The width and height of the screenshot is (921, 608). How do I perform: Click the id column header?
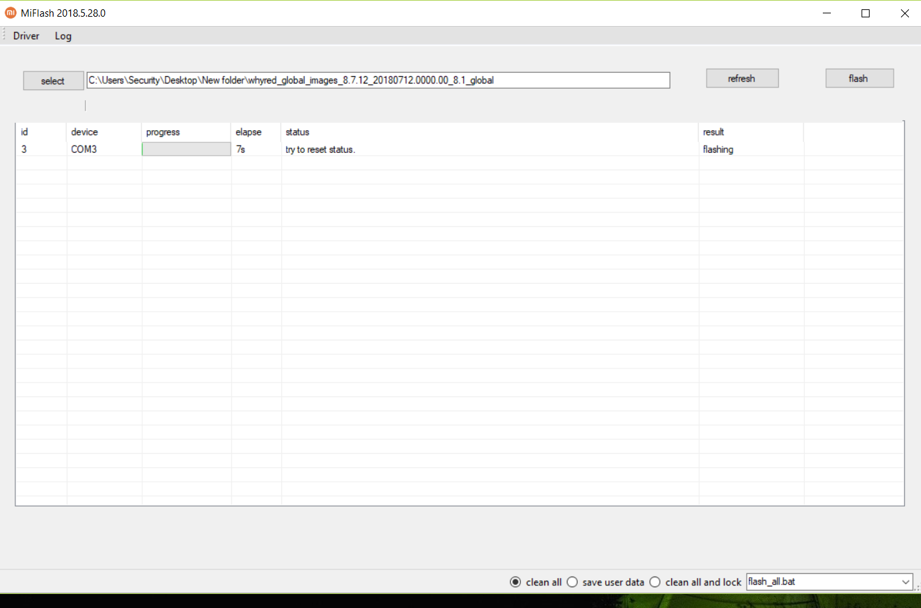point(41,132)
